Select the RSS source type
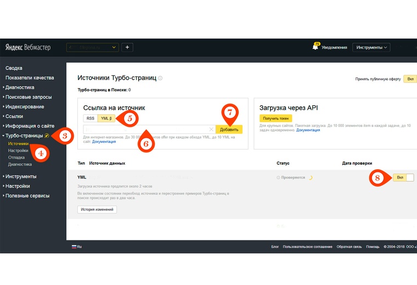 (91, 118)
